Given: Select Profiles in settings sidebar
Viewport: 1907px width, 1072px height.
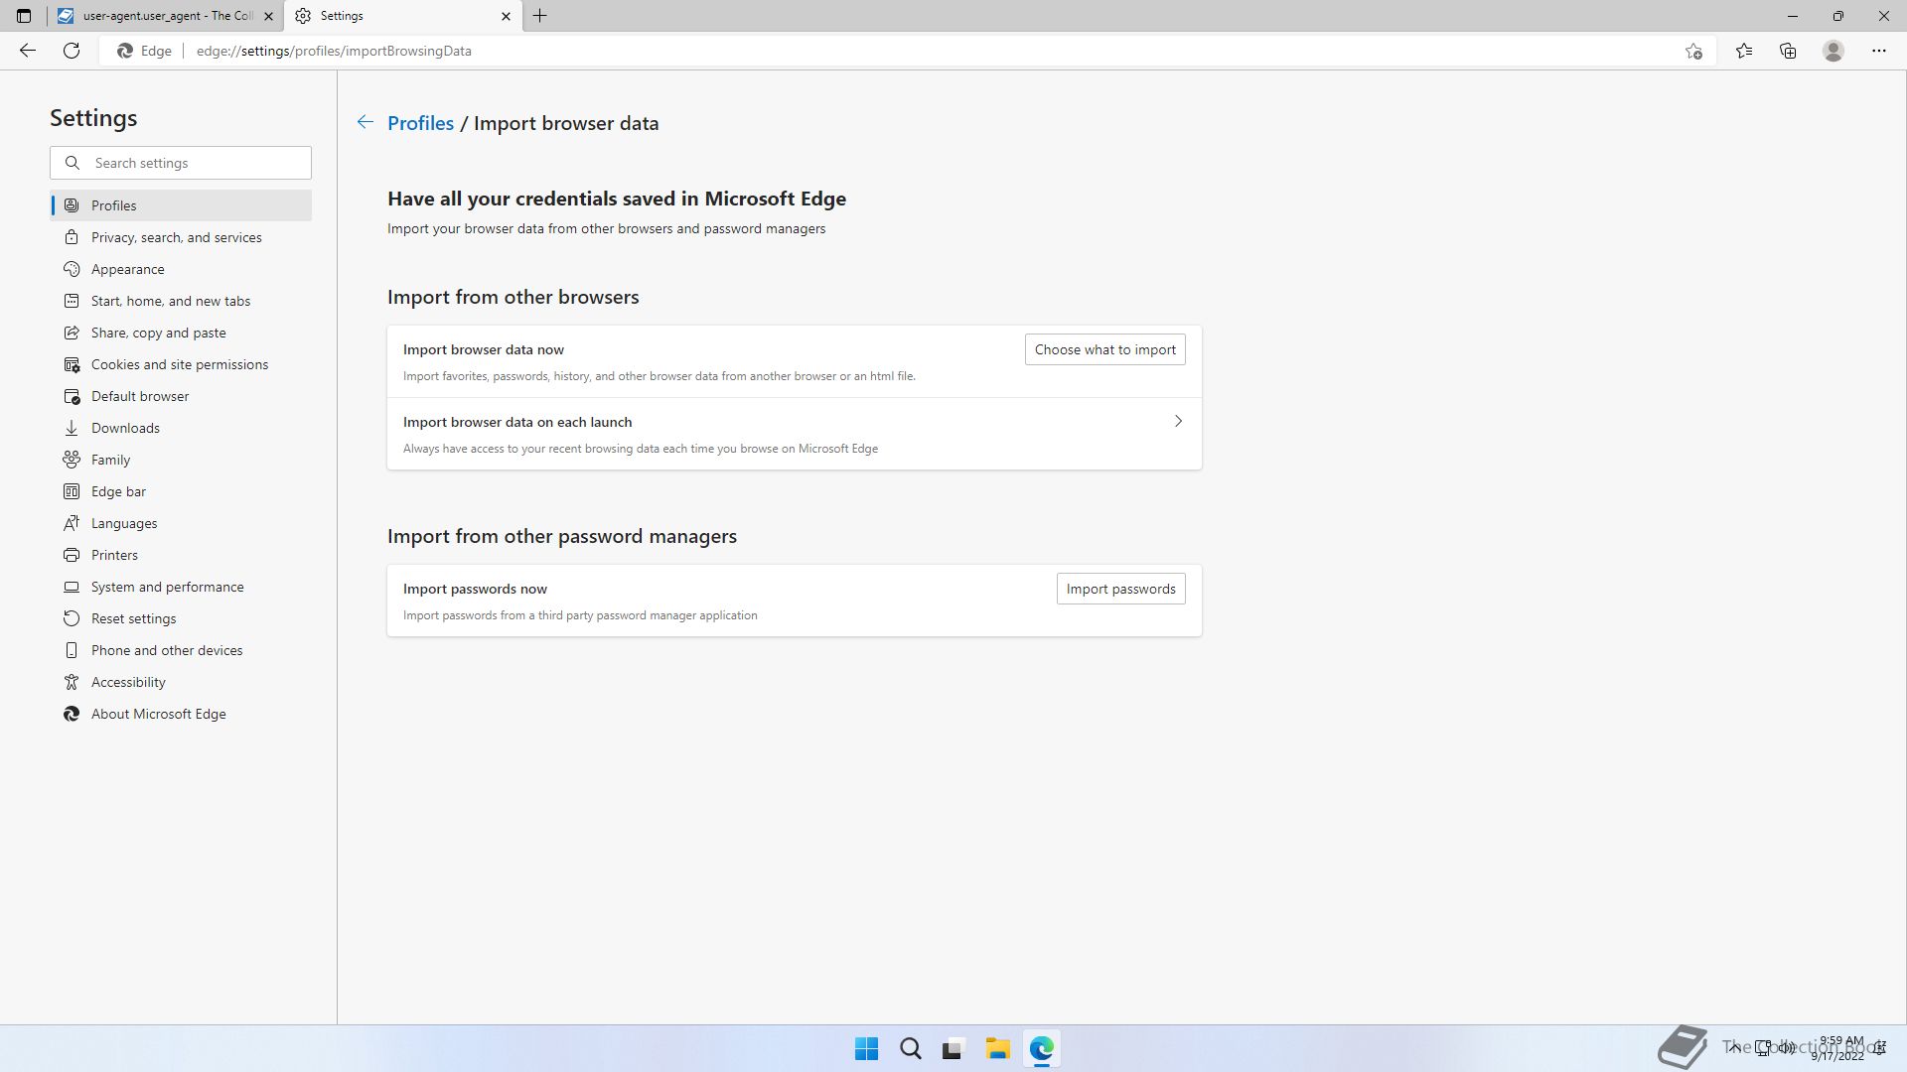Looking at the screenshot, I should click(181, 205).
